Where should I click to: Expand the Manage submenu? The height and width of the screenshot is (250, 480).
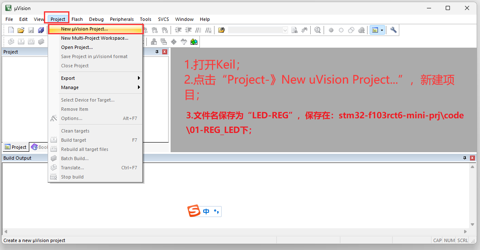pyautogui.click(x=101, y=87)
